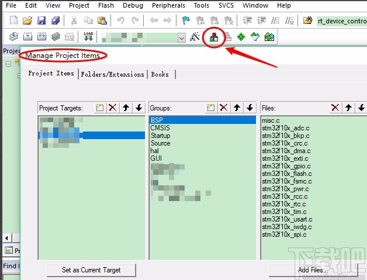Viewport: 367px width, 280px height.
Task: Expand the target selection dropdown
Action: coord(182,37)
